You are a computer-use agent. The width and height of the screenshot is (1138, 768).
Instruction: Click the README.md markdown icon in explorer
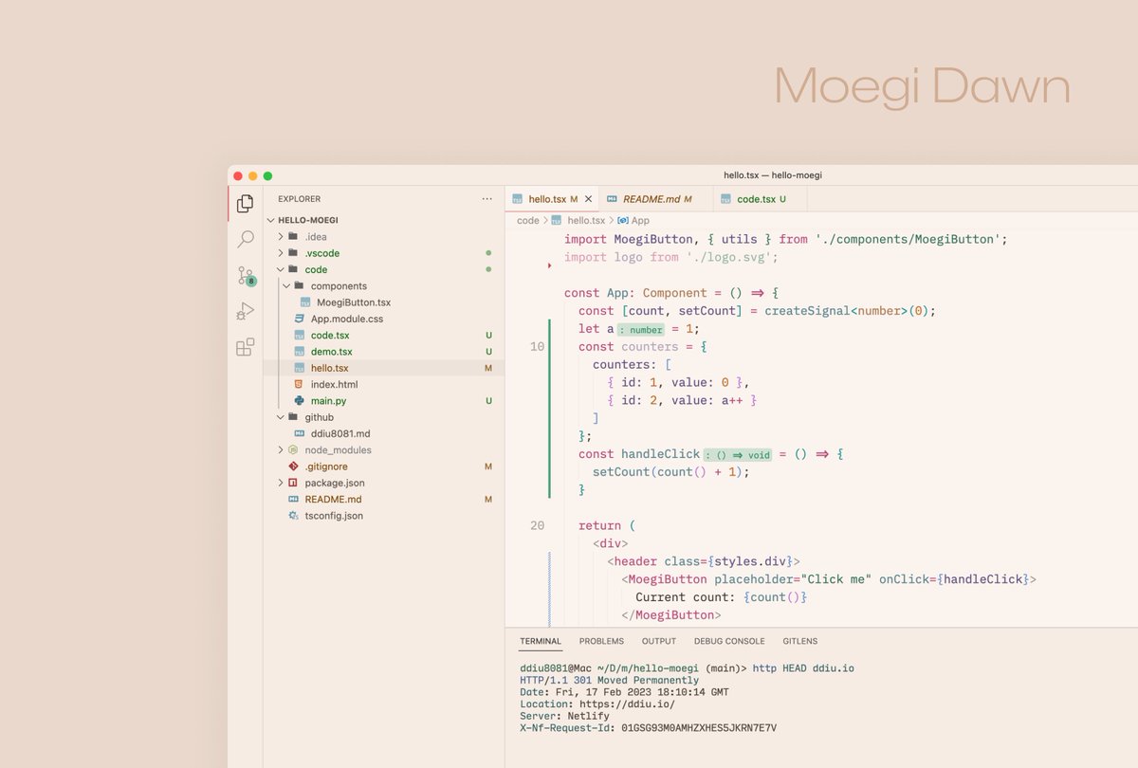coord(293,500)
